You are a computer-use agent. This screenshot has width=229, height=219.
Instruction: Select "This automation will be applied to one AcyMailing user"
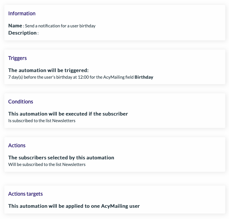point(74,206)
